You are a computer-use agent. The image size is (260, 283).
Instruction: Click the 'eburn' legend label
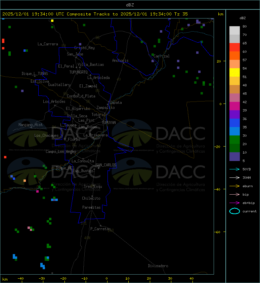(x=248, y=186)
